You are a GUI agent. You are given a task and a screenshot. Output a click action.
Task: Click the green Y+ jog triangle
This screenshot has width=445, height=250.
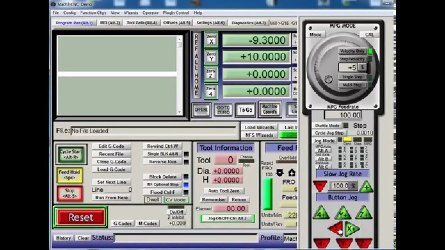[342, 213]
